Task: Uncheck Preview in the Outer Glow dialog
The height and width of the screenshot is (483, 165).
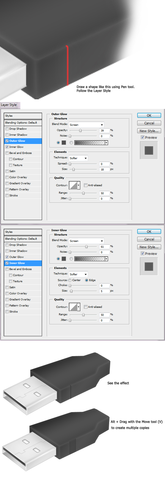Action: coord(142,137)
